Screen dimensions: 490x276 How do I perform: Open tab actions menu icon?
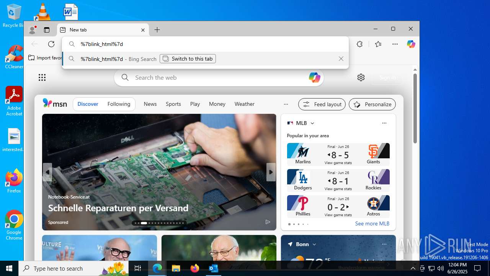pos(47,30)
